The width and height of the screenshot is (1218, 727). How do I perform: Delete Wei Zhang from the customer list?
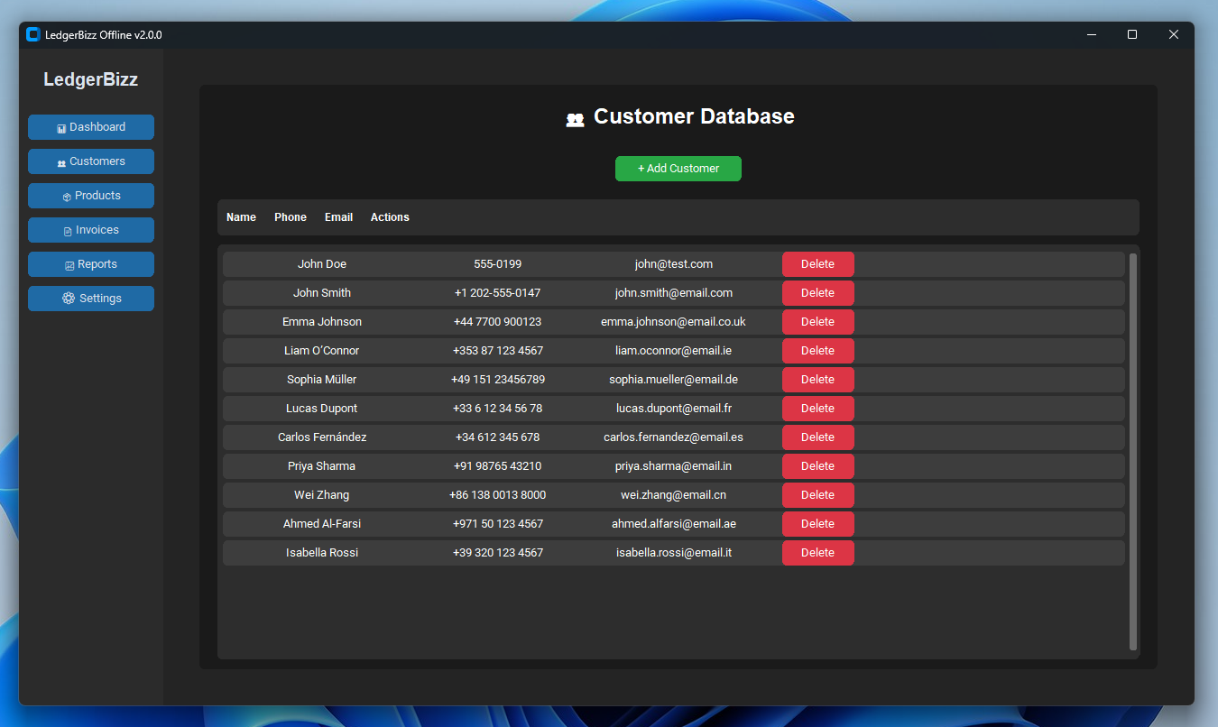click(817, 494)
